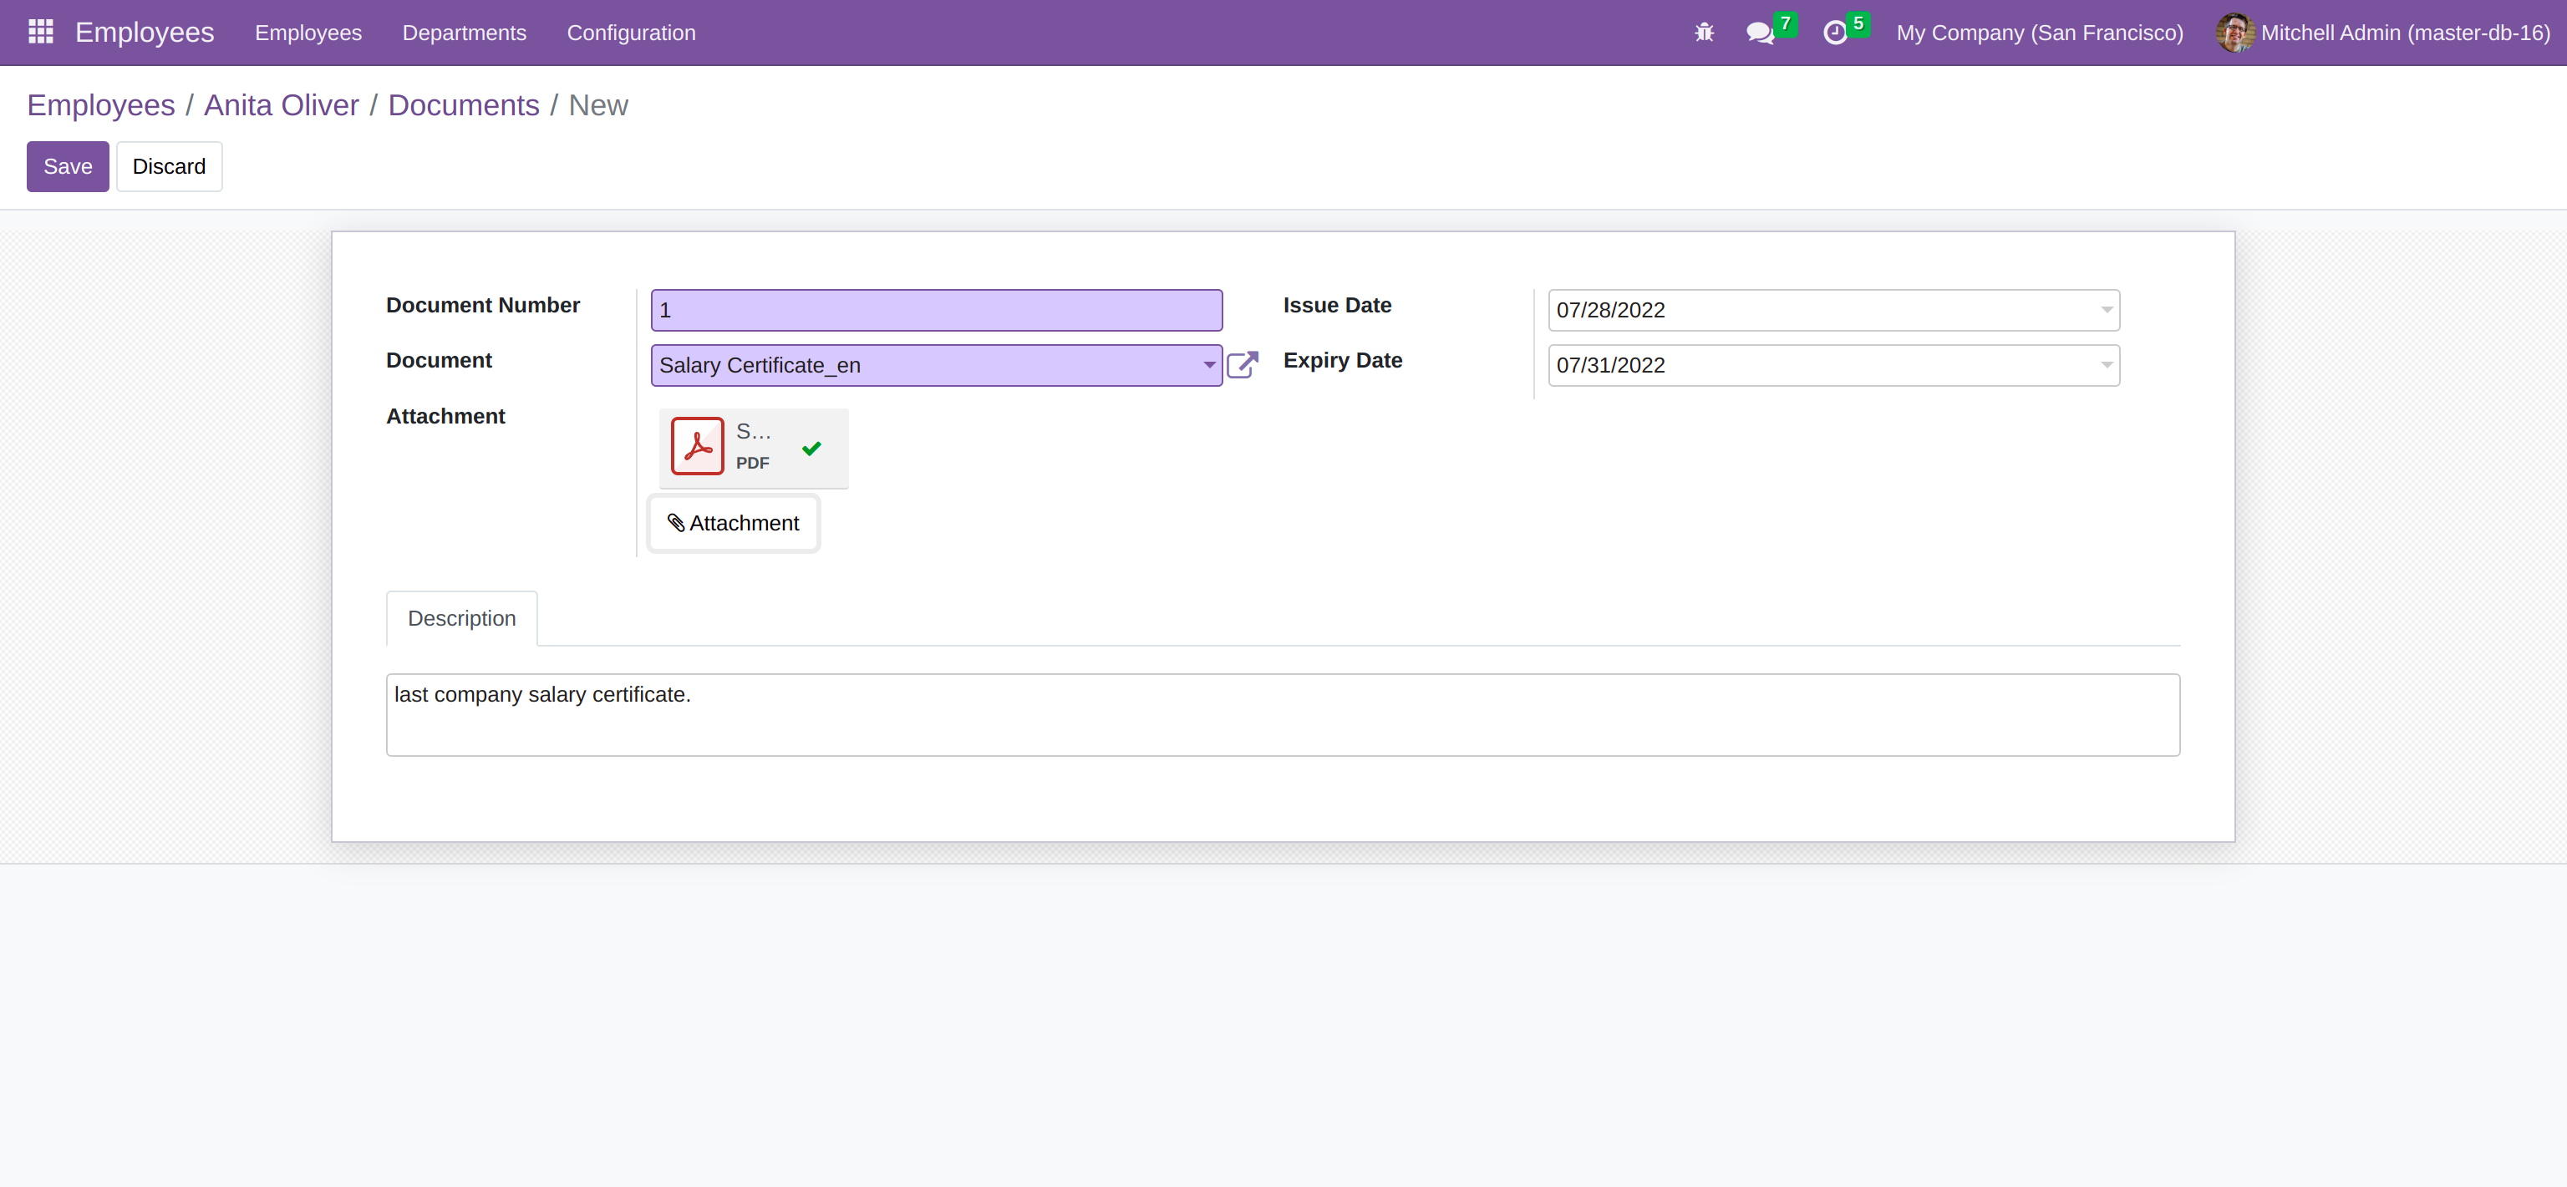Click the external link icon beside Document
2567x1187 pixels.
(x=1243, y=364)
